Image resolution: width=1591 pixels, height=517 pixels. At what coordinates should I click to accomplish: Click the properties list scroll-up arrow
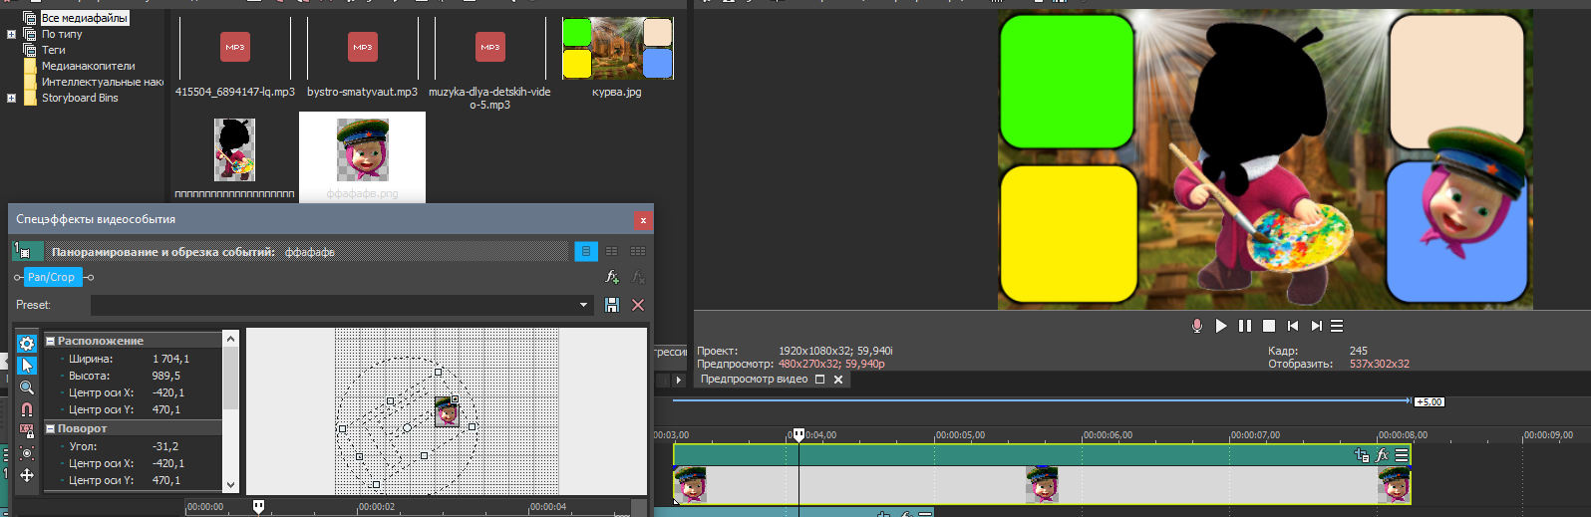[231, 339]
